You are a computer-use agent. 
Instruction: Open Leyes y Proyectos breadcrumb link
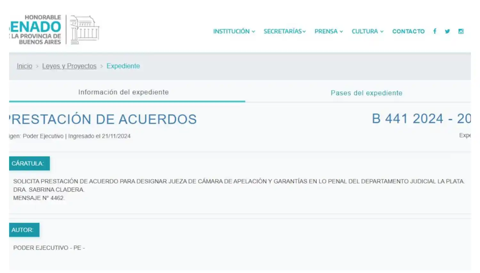click(x=69, y=66)
